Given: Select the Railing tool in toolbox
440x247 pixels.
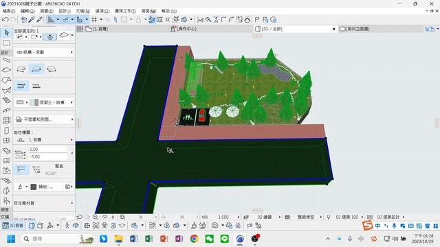Looking at the screenshot, I should point(6,110).
